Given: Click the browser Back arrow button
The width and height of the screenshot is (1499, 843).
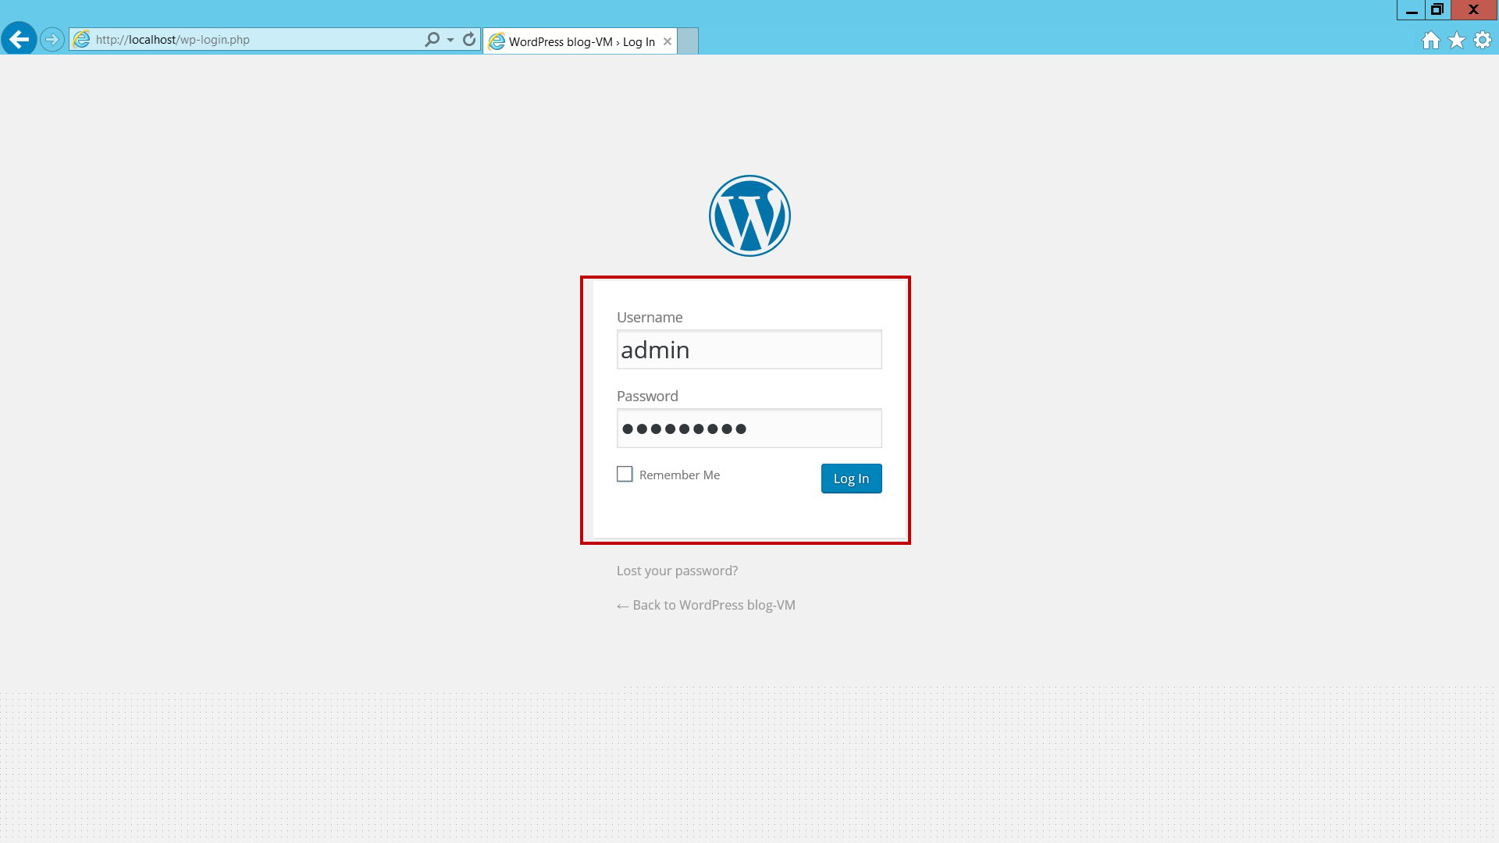Looking at the screenshot, I should (19, 38).
